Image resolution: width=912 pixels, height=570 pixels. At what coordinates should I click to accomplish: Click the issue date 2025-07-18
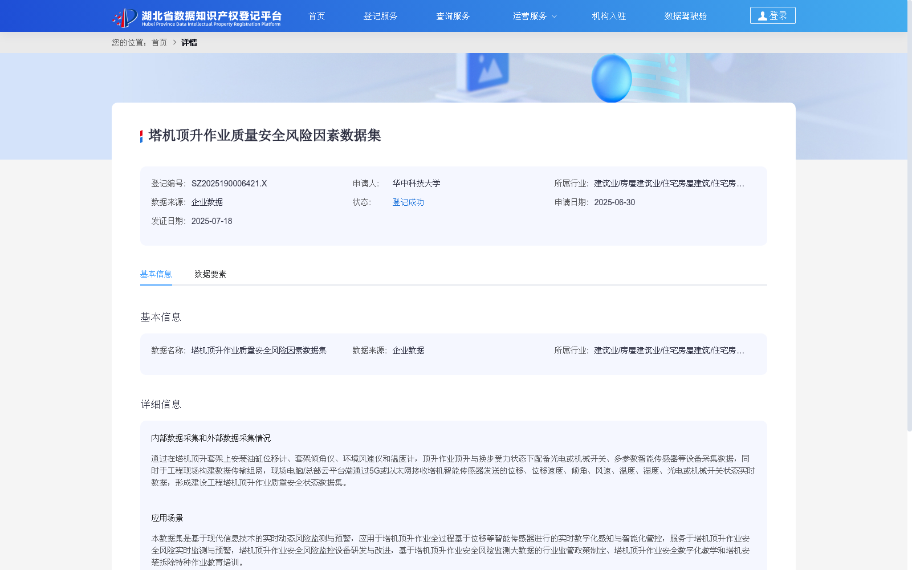[212, 221]
